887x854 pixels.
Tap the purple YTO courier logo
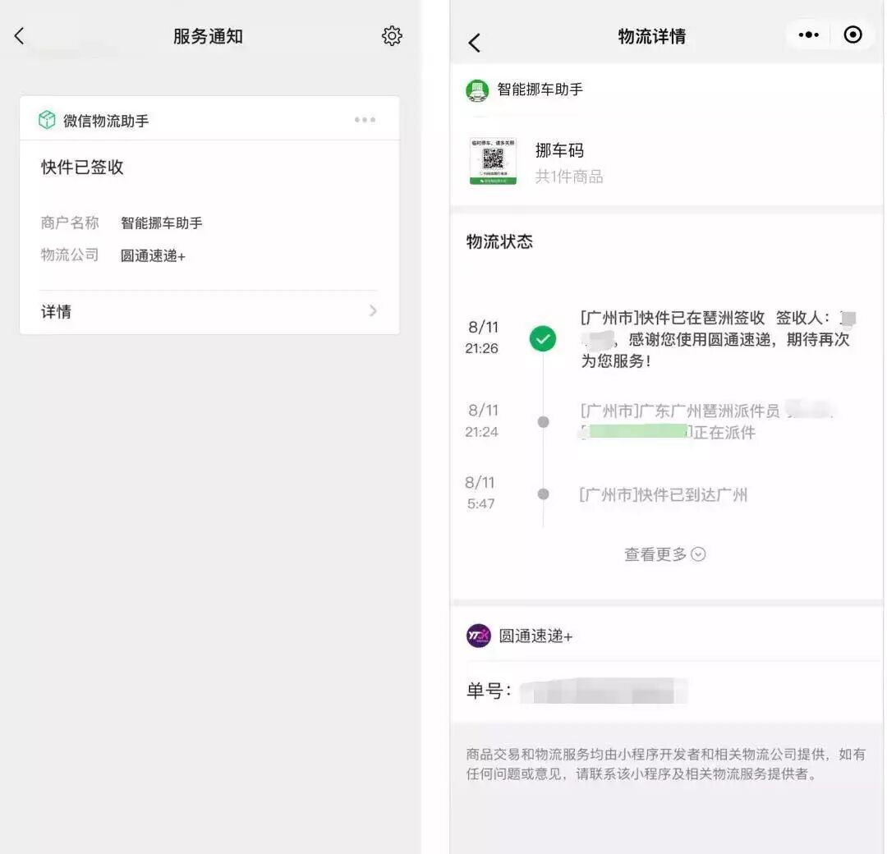pyautogui.click(x=479, y=636)
